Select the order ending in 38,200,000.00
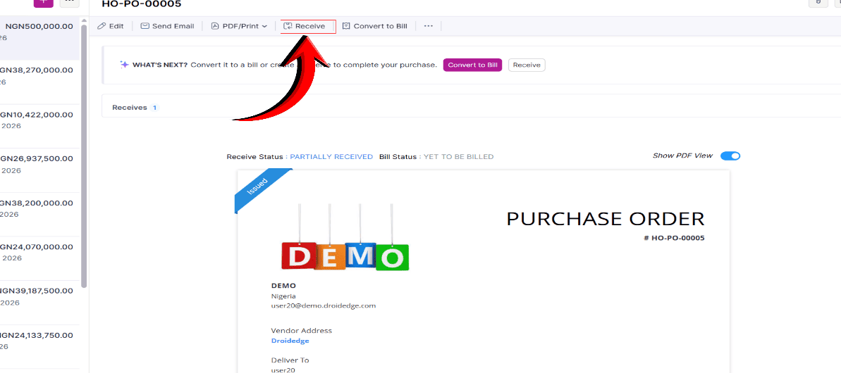The width and height of the screenshot is (841, 373). [39, 214]
